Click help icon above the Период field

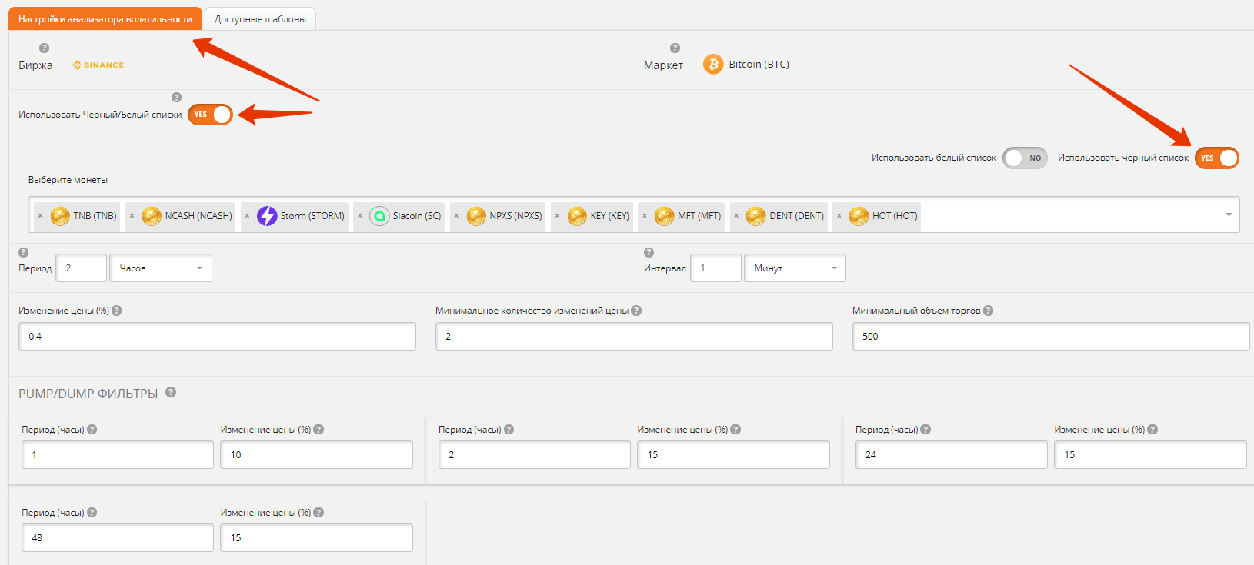pyautogui.click(x=23, y=252)
